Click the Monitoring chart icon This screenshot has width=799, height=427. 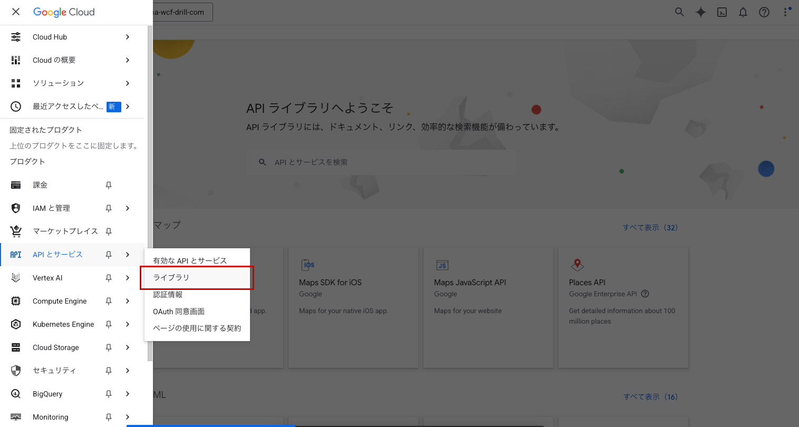pyautogui.click(x=16, y=417)
